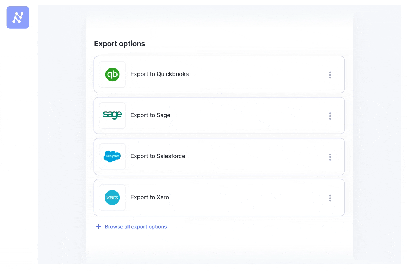Open Browse all export options
The height and width of the screenshot is (271, 407).
point(136,226)
